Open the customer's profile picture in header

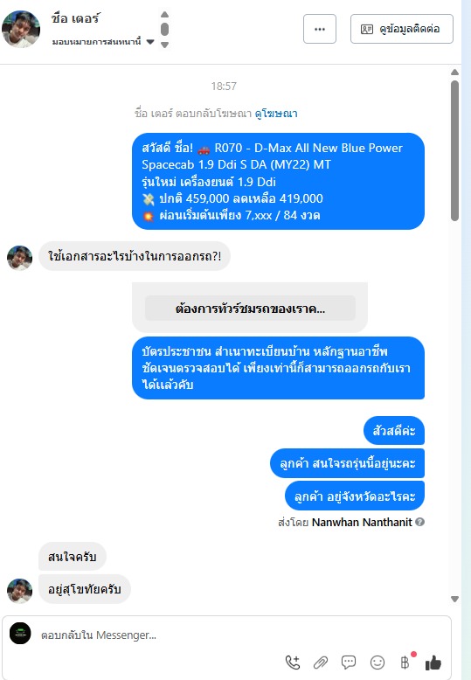tap(21, 29)
